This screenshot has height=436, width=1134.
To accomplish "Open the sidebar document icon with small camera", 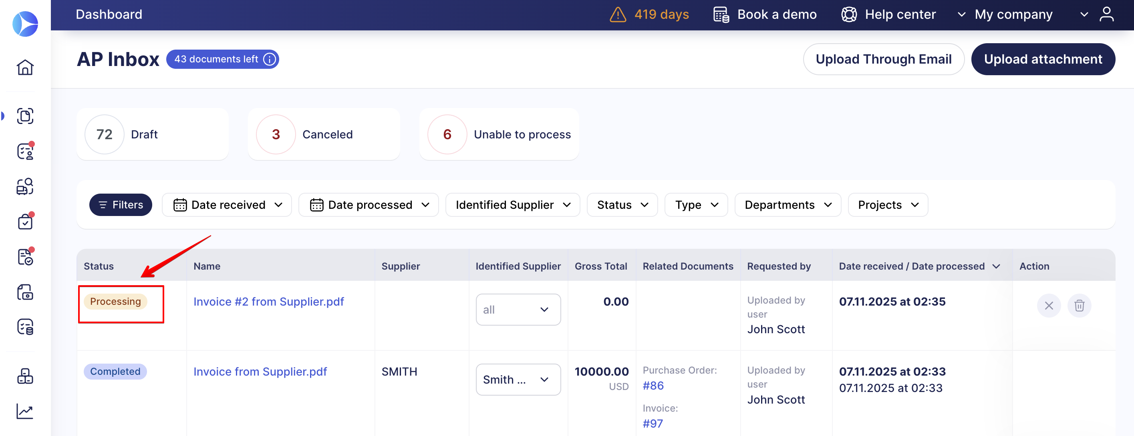I will pyautogui.click(x=25, y=292).
